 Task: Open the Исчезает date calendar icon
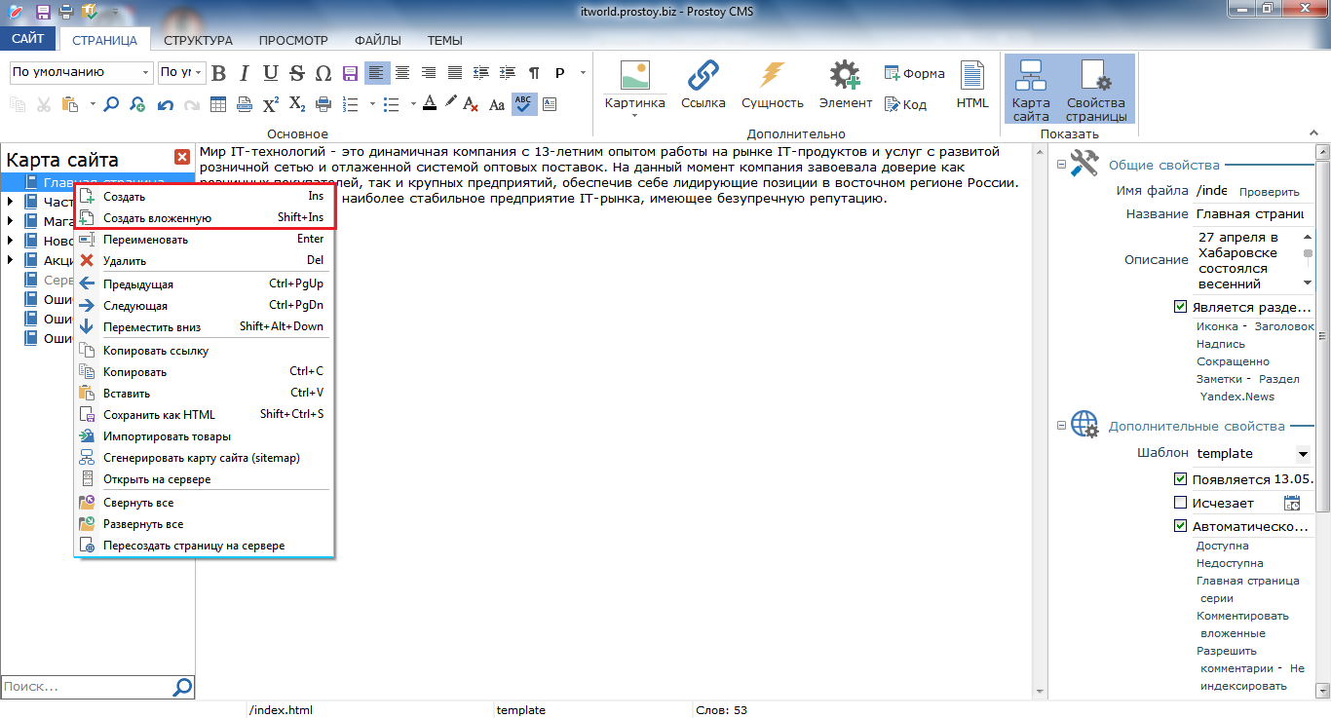click(1292, 503)
